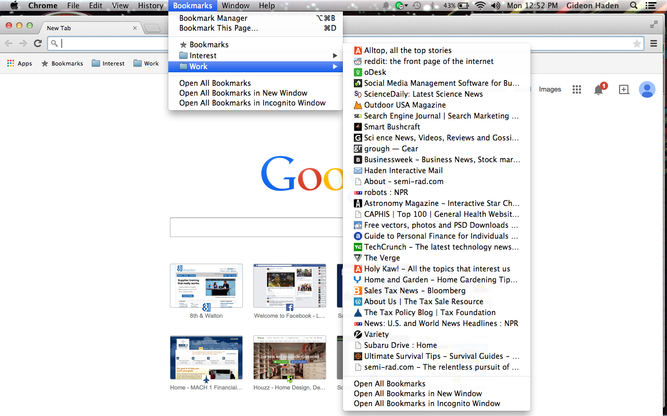Click the address bar input
This screenshot has height=416, width=667.
pos(345,44)
